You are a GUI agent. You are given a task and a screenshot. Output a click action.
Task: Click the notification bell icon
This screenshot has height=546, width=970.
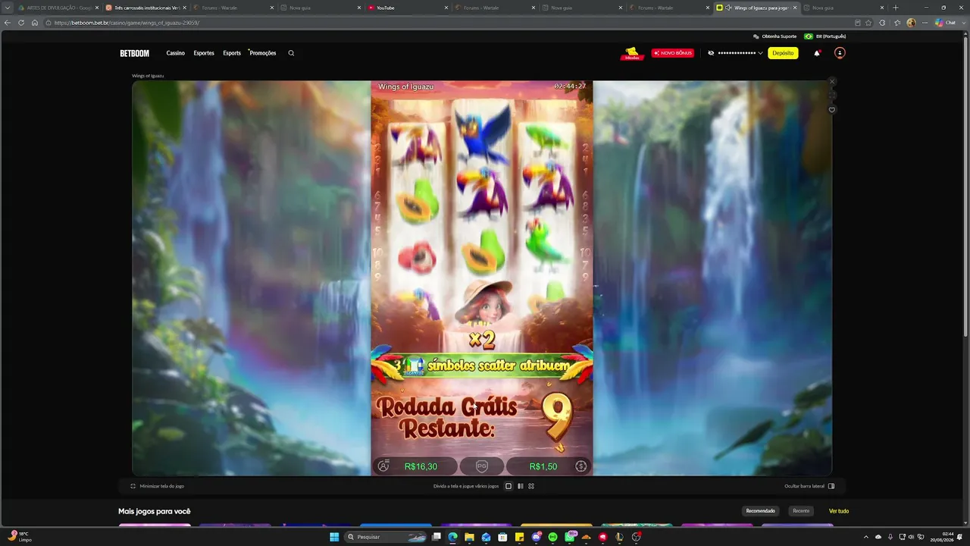(817, 53)
